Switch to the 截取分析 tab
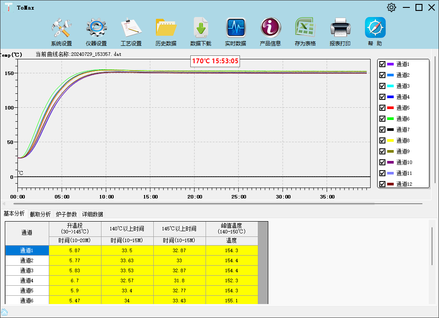The width and height of the screenshot is (439, 318). click(40, 214)
